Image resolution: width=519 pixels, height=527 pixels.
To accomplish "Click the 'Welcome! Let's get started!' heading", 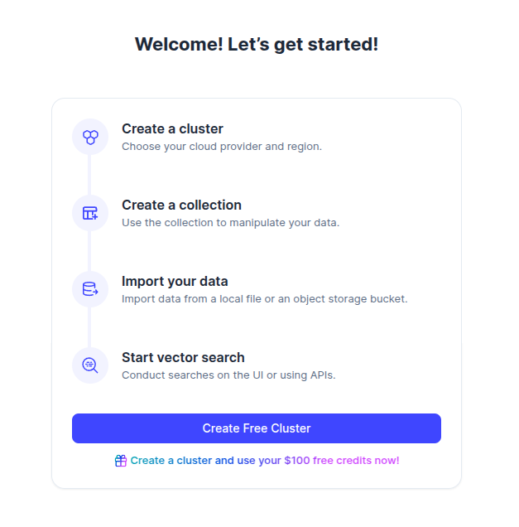I will coord(257,45).
